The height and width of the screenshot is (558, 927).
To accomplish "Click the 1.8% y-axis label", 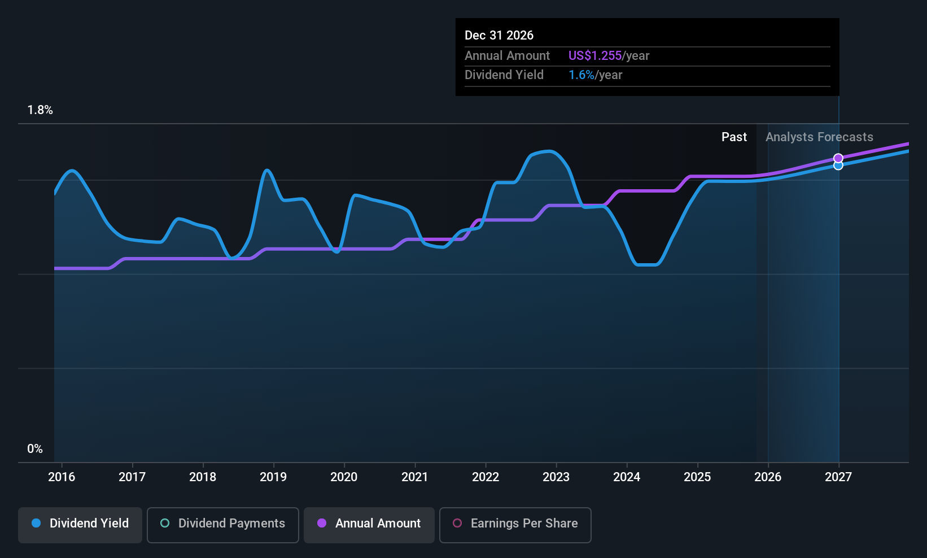I will (x=40, y=110).
